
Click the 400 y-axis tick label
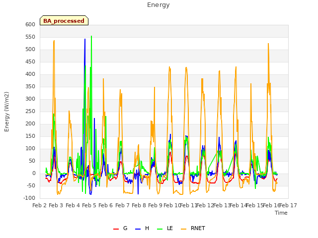pos(30,74)
